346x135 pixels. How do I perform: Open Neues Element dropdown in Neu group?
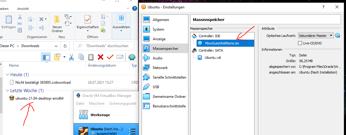click(x=68, y=17)
